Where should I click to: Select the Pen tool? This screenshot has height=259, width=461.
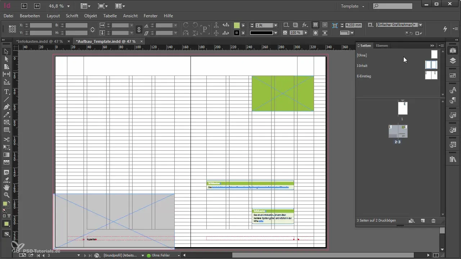point(6,107)
